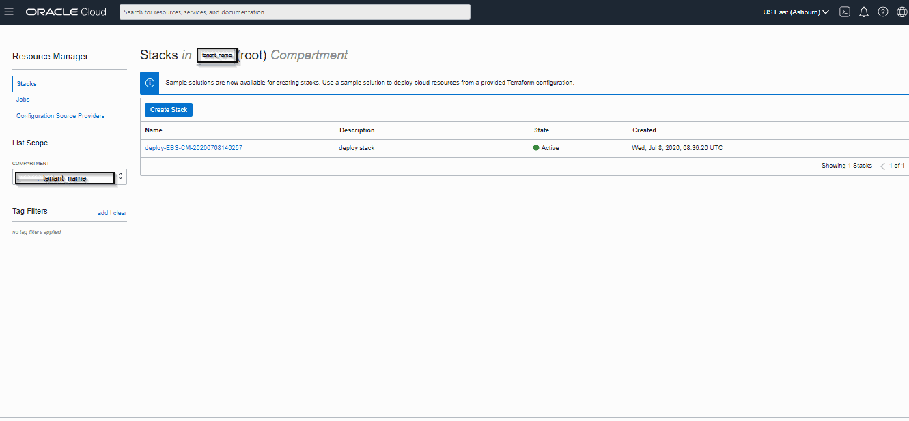Select the Stacks sidebar entry
Image resolution: width=909 pixels, height=421 pixels.
click(26, 83)
